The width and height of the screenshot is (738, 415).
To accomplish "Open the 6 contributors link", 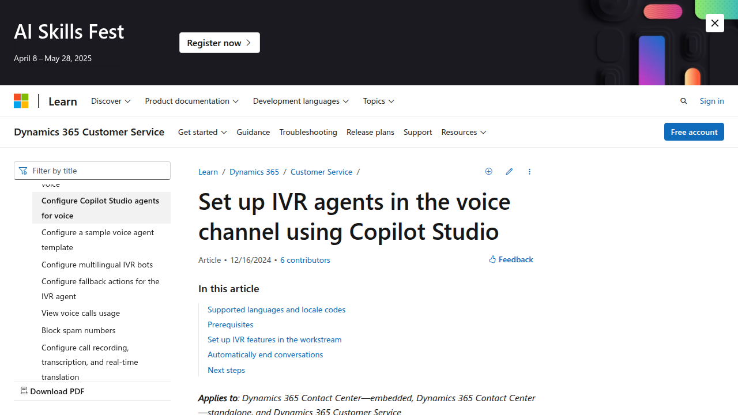I will point(305,260).
